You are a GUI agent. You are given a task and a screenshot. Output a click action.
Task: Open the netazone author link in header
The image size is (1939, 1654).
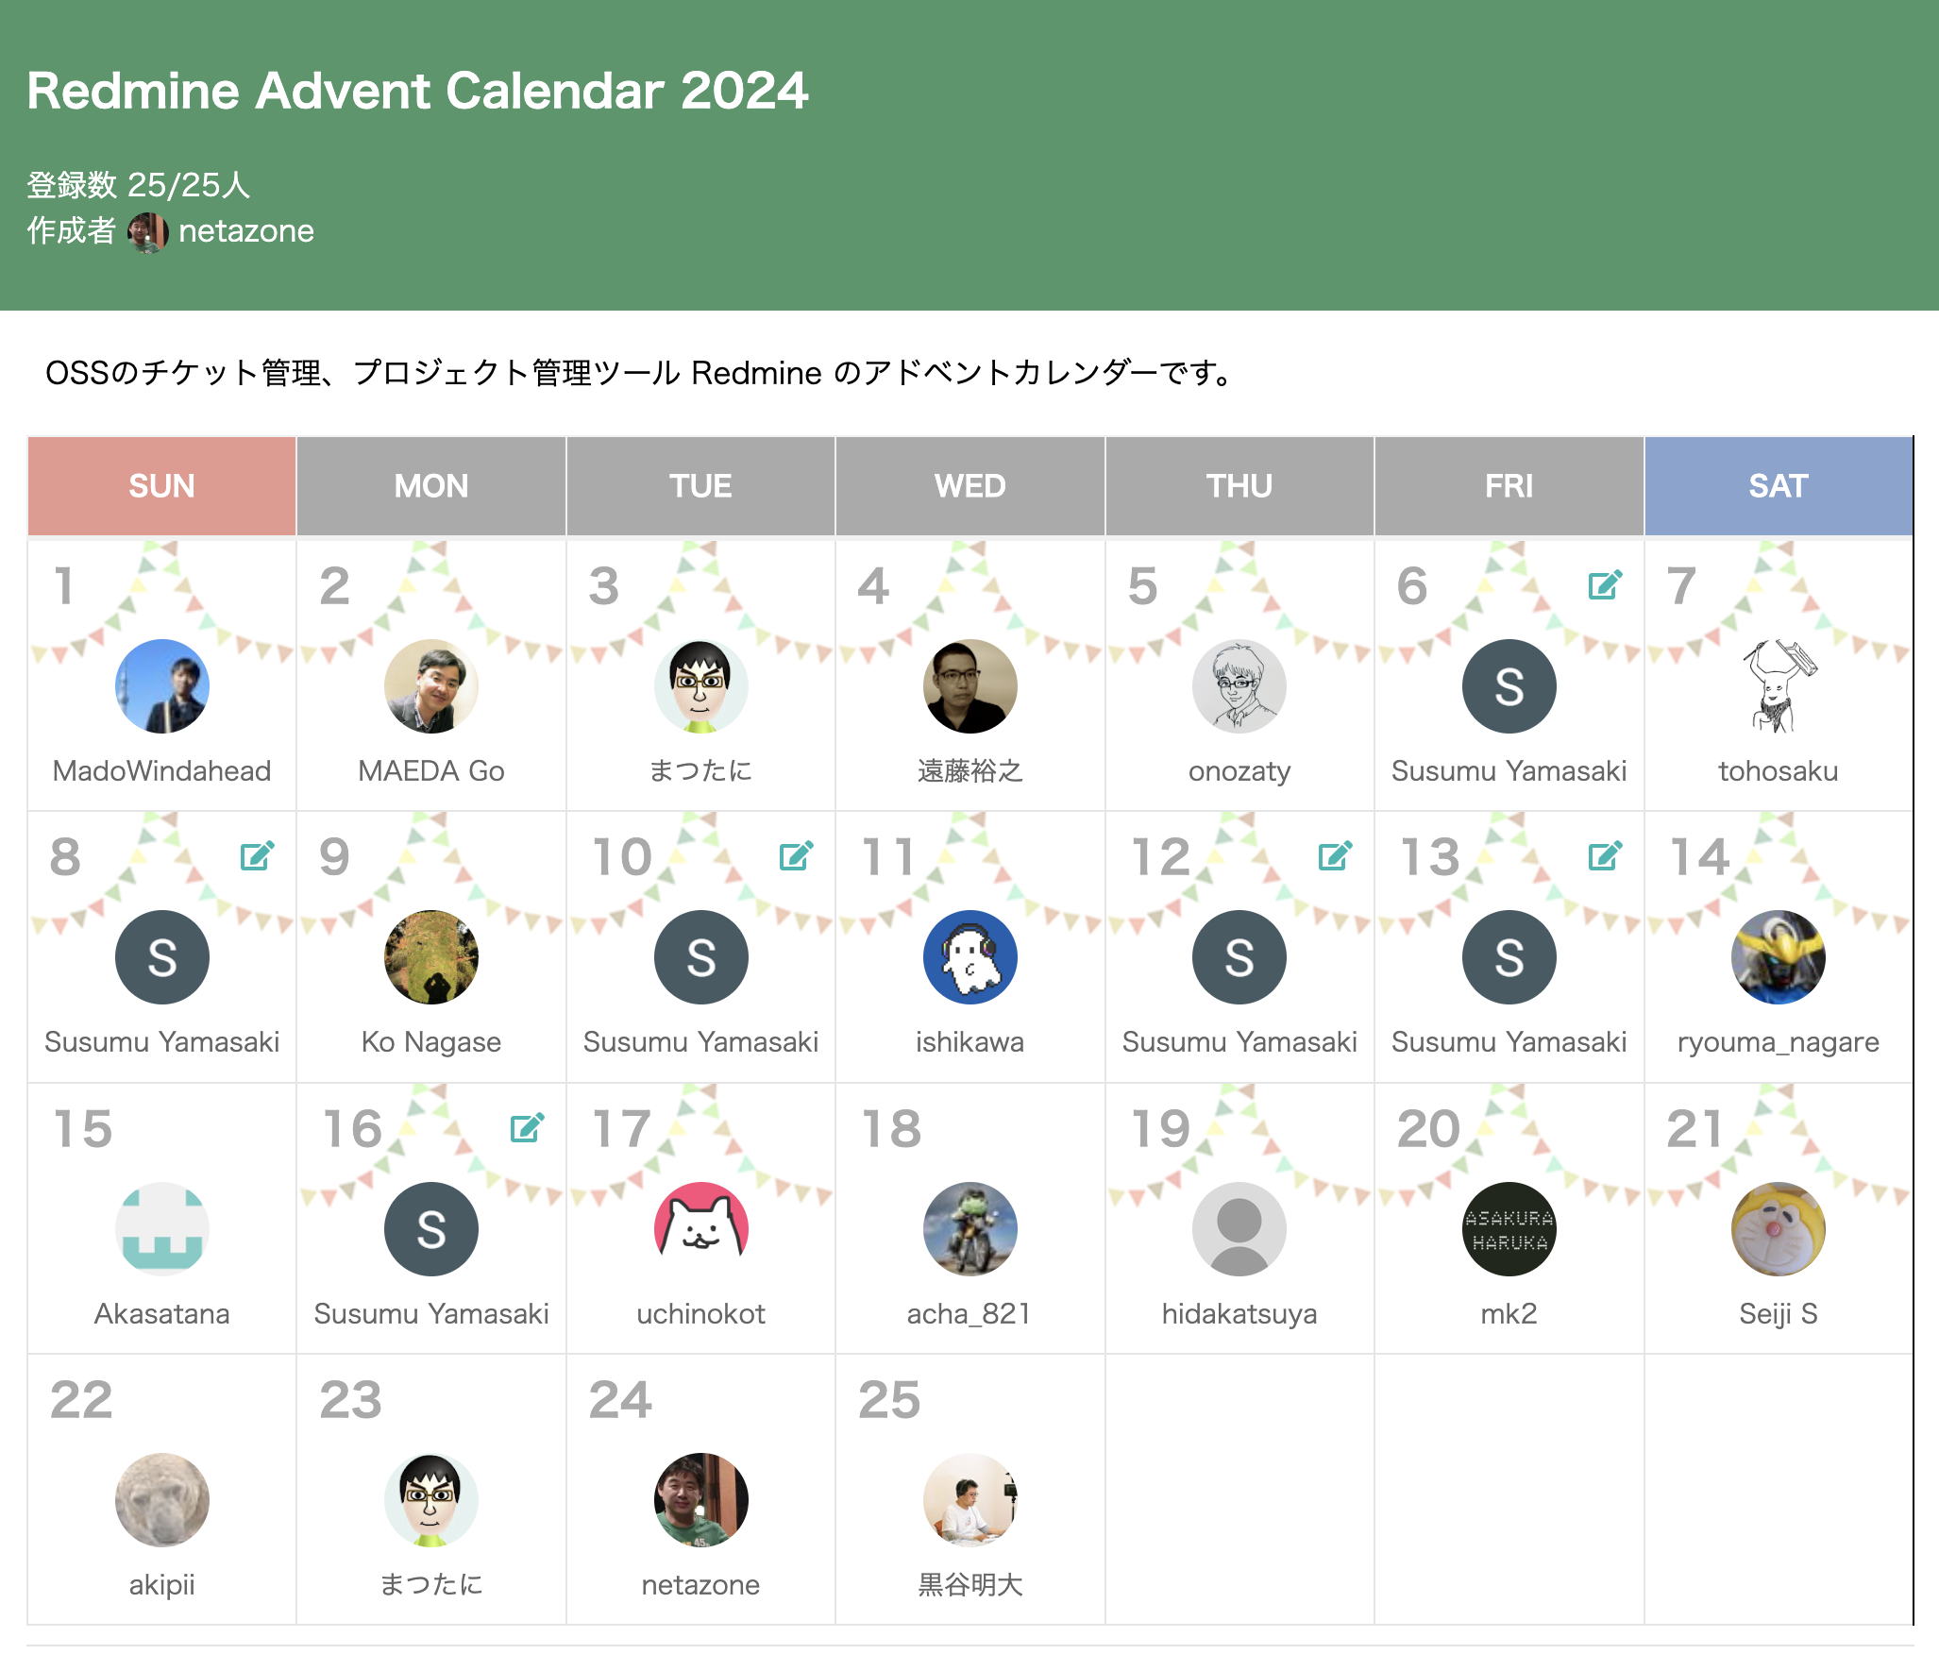tap(245, 231)
